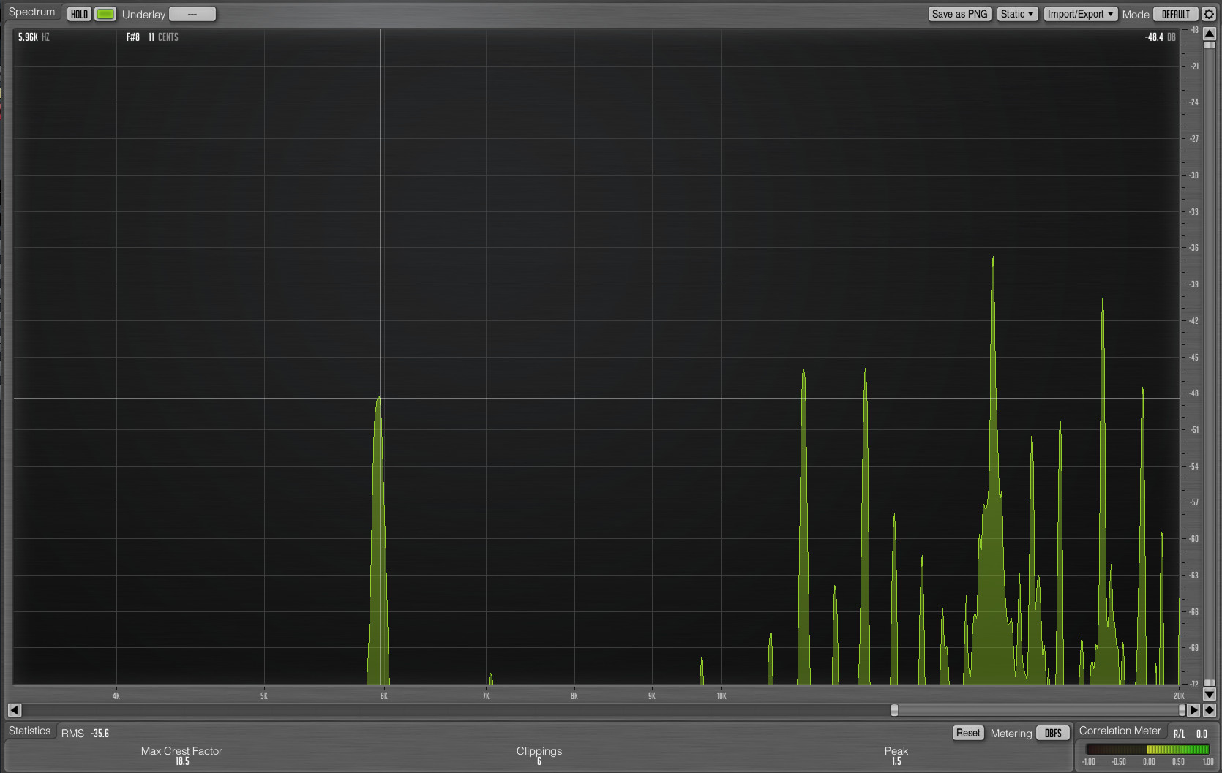Open the DEFAULT mode selector
This screenshot has width=1222, height=773.
tap(1175, 14)
